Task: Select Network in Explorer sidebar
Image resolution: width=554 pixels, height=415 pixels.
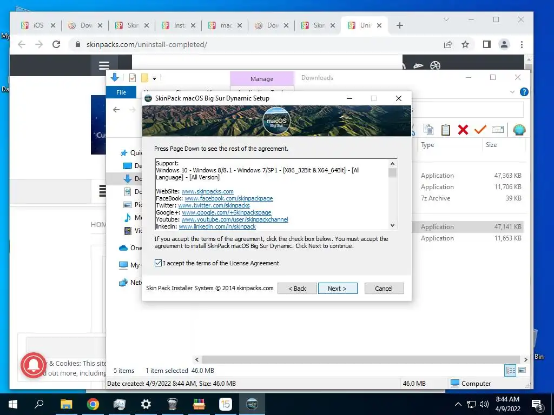Action: tap(130, 282)
